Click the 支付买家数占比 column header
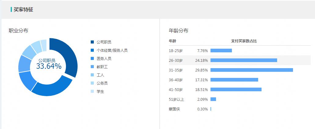The image size is (315, 129). (244, 41)
